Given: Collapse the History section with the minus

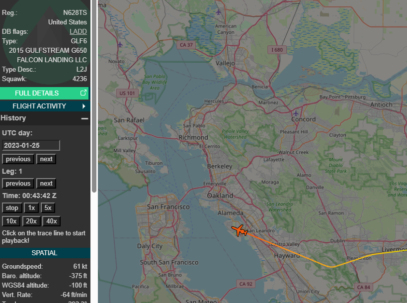Looking at the screenshot, I should 84,118.
